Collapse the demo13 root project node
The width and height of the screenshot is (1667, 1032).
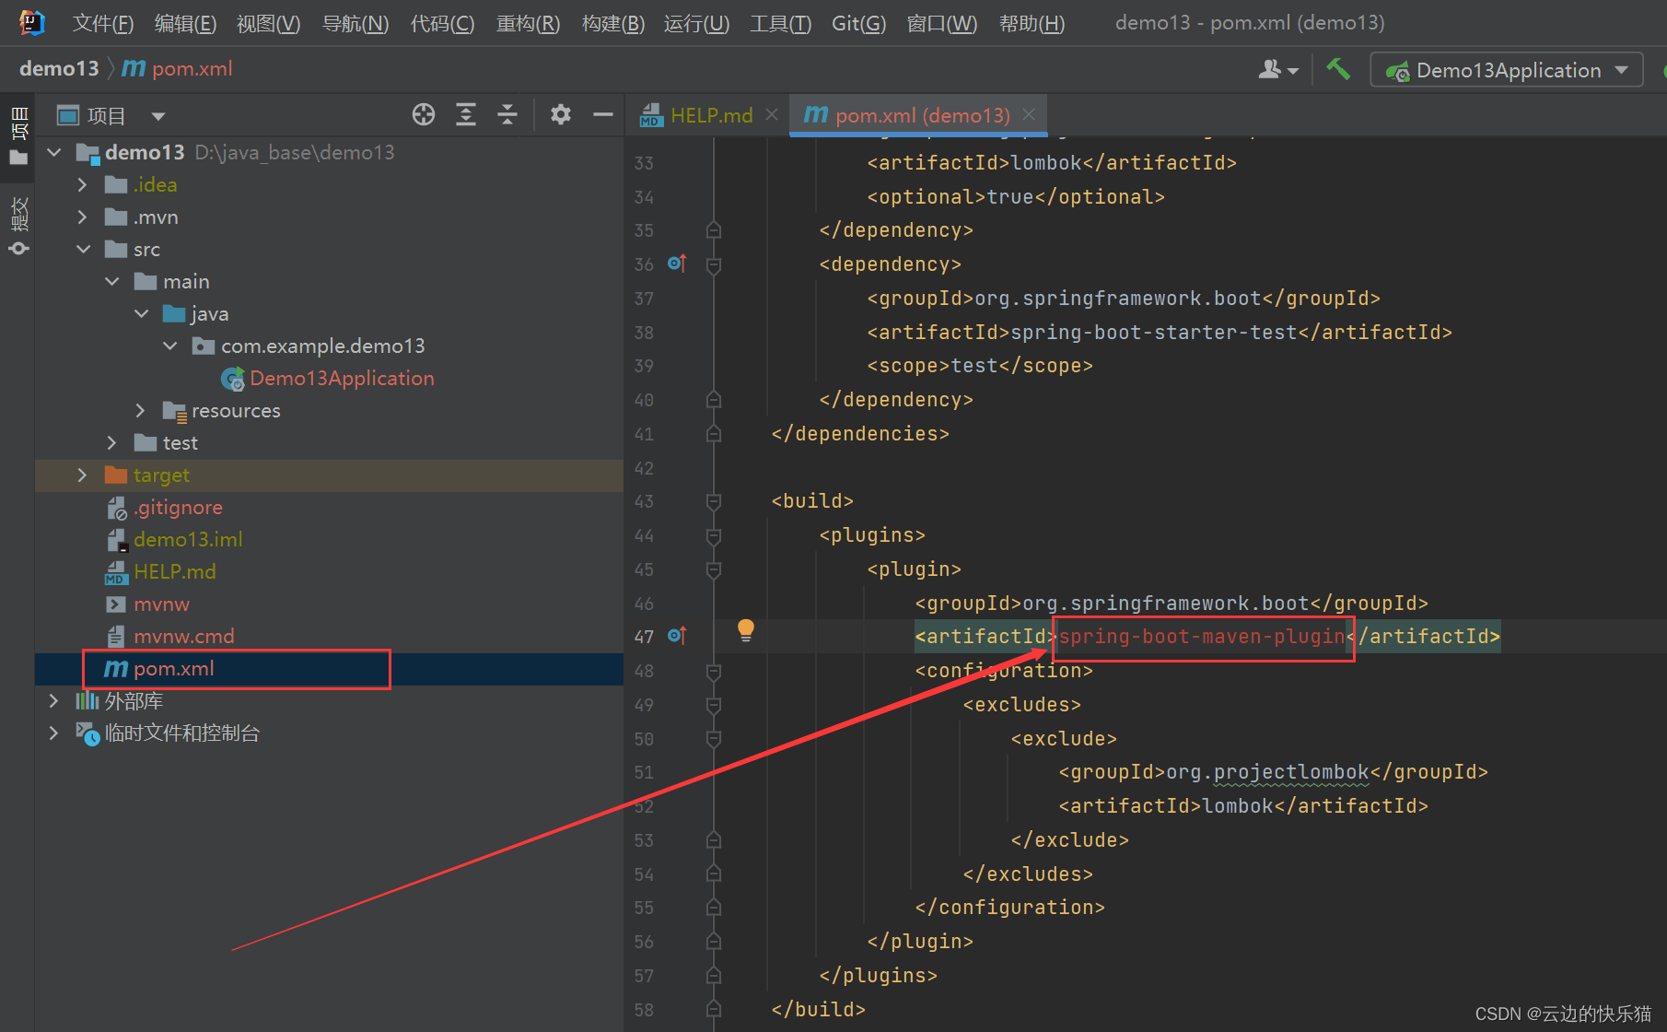click(54, 152)
